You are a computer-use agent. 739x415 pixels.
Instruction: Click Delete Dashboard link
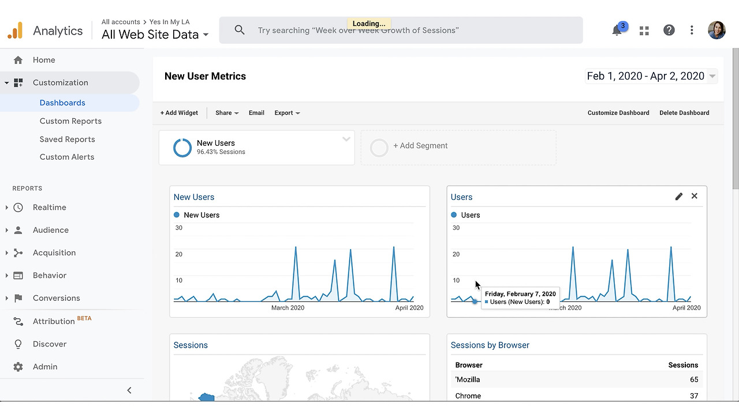click(684, 113)
